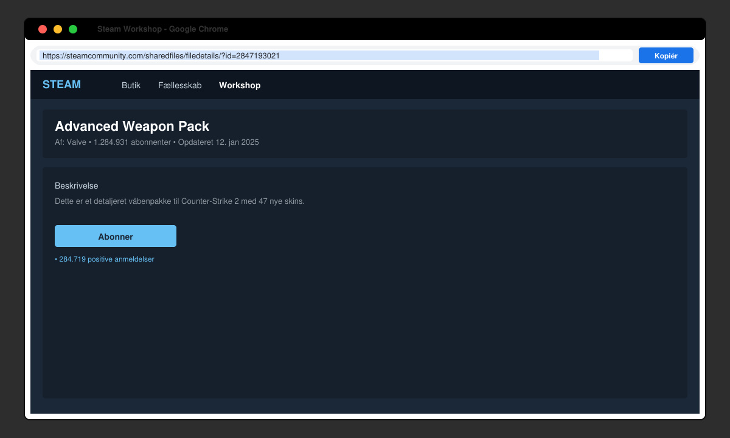
Task: Open the STEAM logo home link
Action: [61, 85]
